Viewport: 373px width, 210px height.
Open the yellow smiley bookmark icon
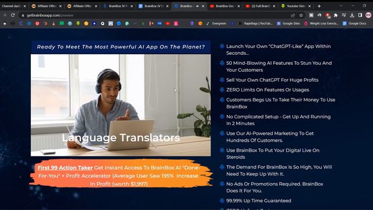pyautogui.click(x=86, y=23)
